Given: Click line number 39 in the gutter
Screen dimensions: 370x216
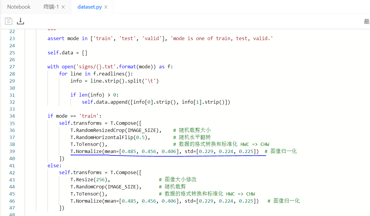Looking at the screenshot, I should (x=12, y=151).
